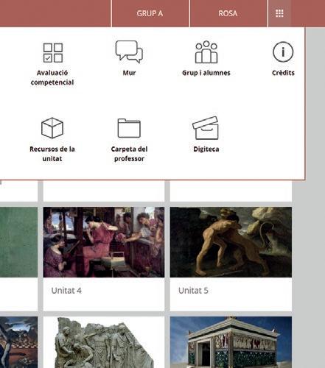Open the temple building thumbnail

coord(231,342)
